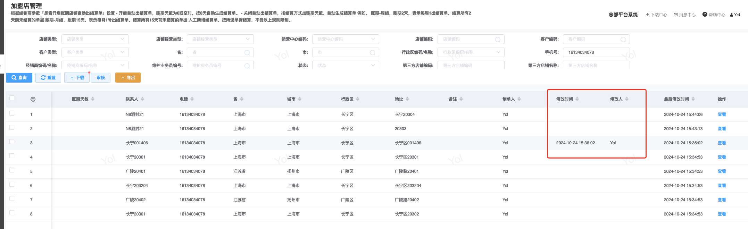Open 消息中心 envelope icon
The height and width of the screenshot is (229, 748).
pos(676,15)
